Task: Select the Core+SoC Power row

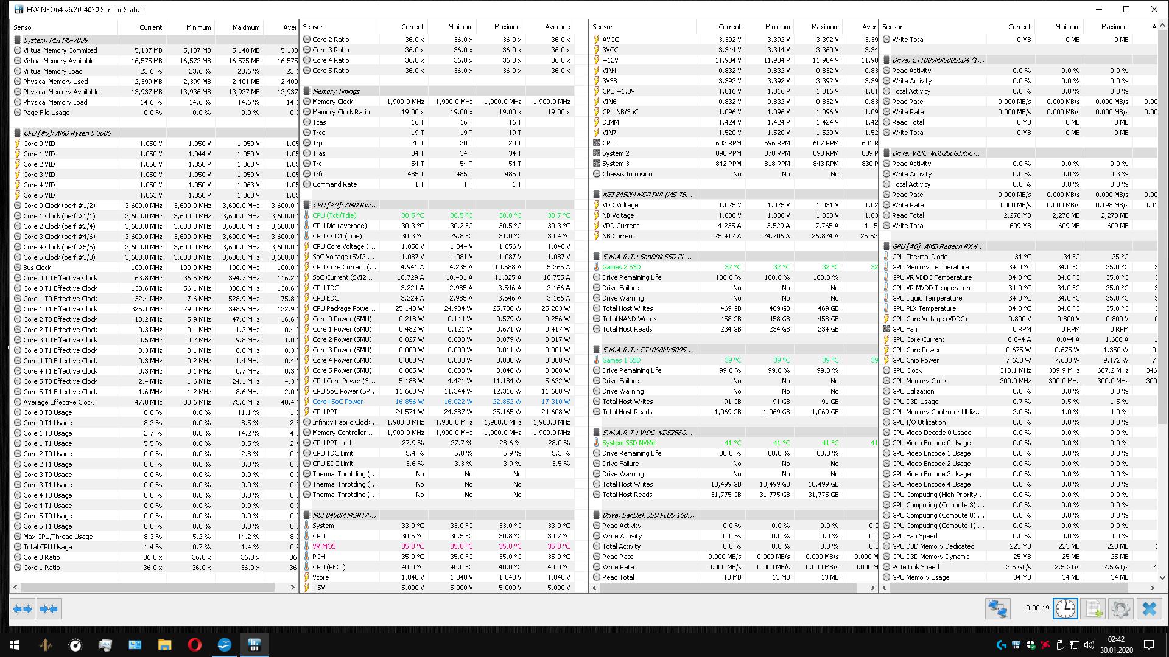Action: click(337, 401)
